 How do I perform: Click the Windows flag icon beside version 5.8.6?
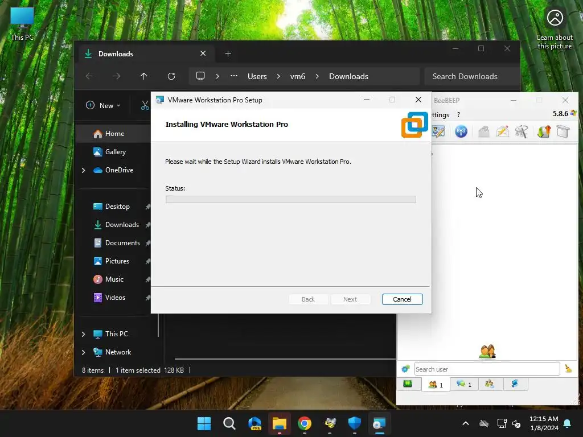pyautogui.click(x=573, y=113)
